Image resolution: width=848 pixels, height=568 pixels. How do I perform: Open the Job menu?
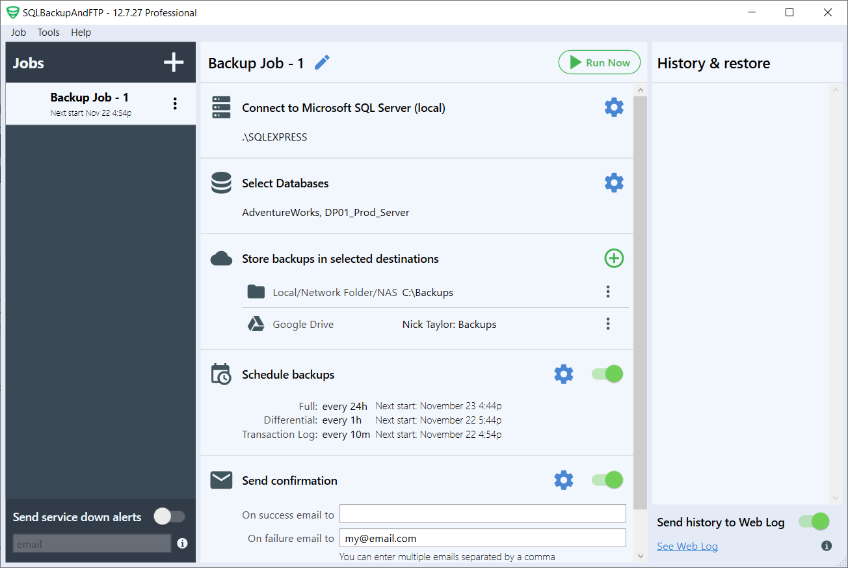(18, 32)
